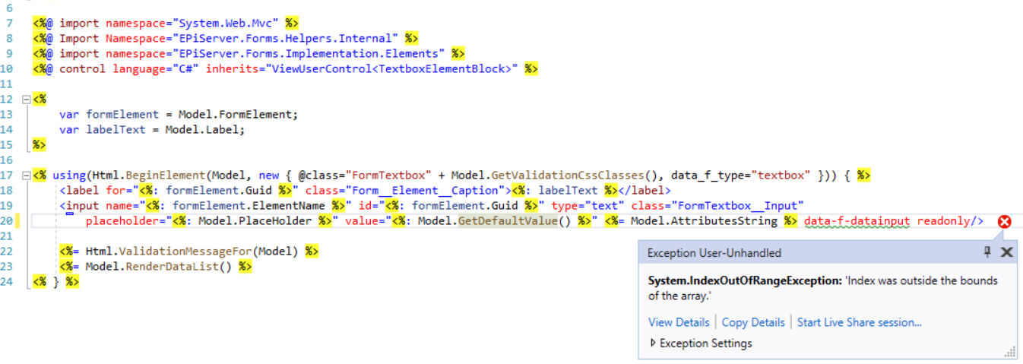Click the resize grip on exception popup
Viewport: 1023px width, 364px height.
[1010, 352]
